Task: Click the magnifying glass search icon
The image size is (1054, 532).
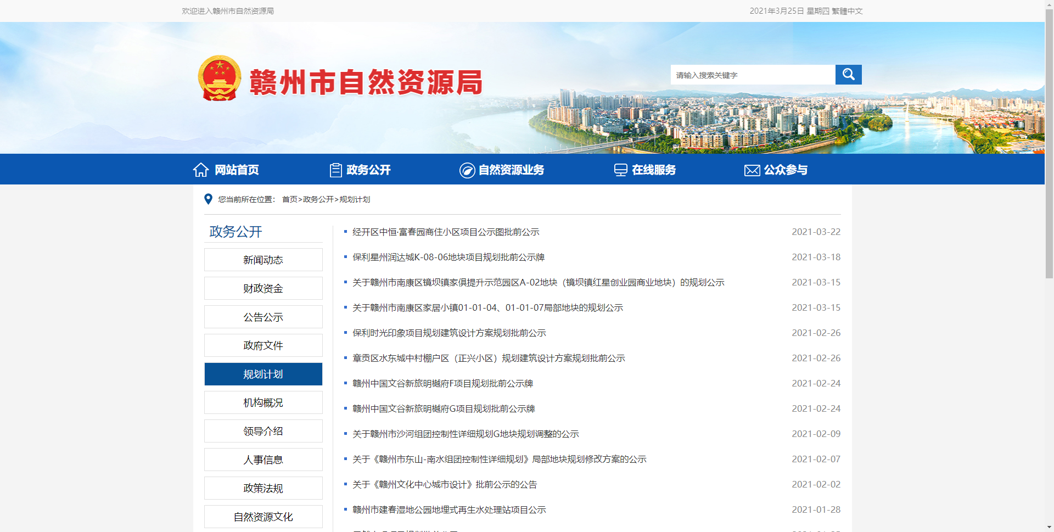Action: [848, 74]
